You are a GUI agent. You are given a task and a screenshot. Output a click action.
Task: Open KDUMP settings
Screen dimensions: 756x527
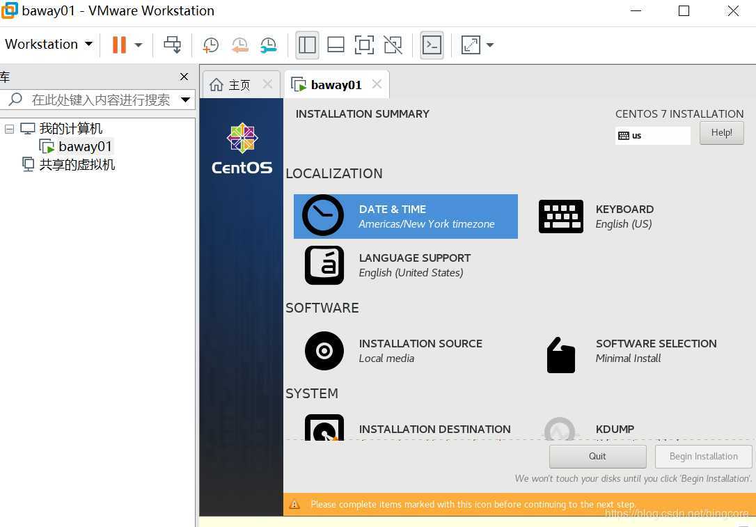[615, 429]
